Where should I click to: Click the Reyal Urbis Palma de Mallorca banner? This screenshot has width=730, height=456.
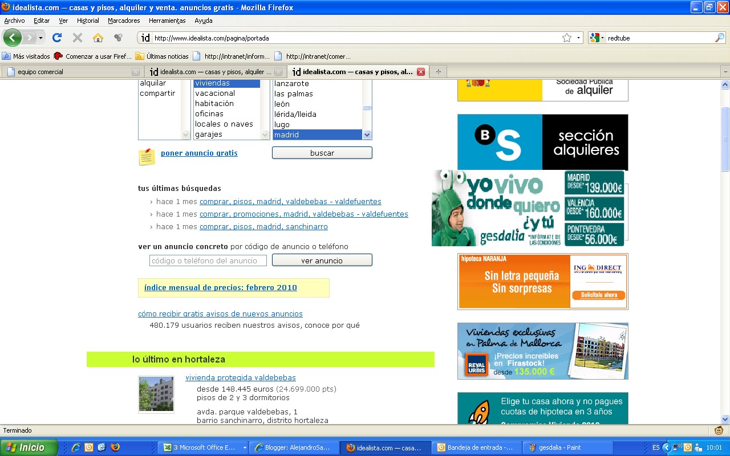542,351
